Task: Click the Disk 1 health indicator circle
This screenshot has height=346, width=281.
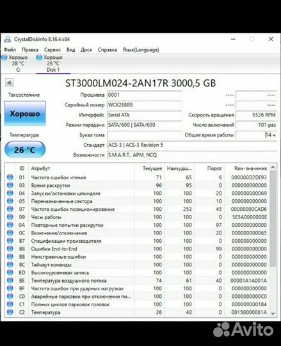Action: (x=39, y=58)
